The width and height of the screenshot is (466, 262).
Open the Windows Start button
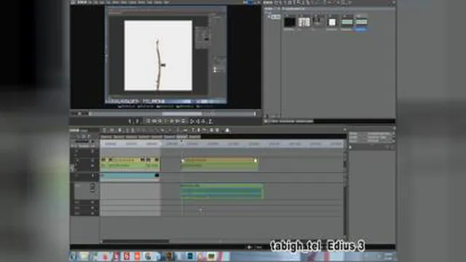coord(73,256)
